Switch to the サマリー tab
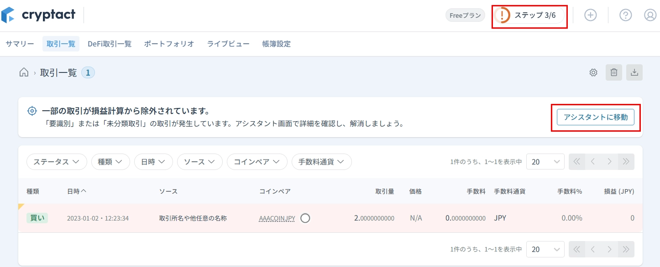660x267 pixels. (20, 44)
